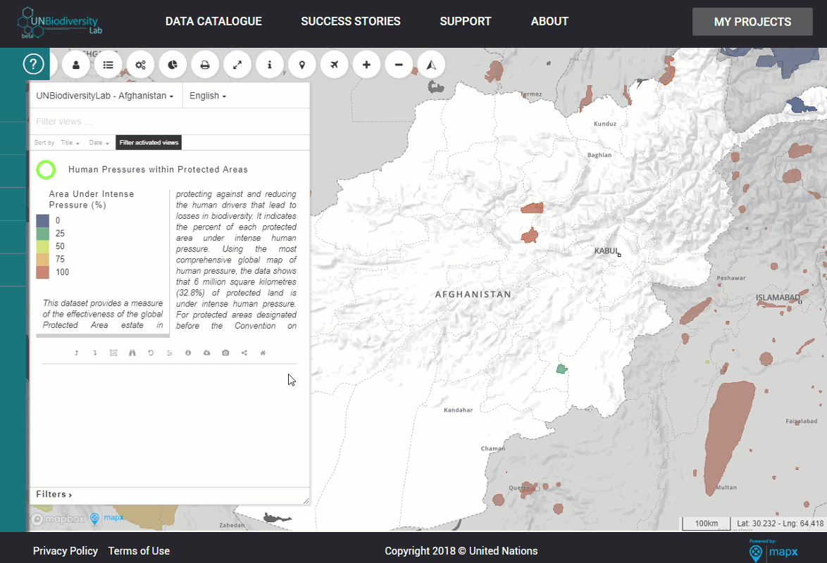827x563 pixels.
Task: Click the MY PROJECTS button
Action: (752, 22)
